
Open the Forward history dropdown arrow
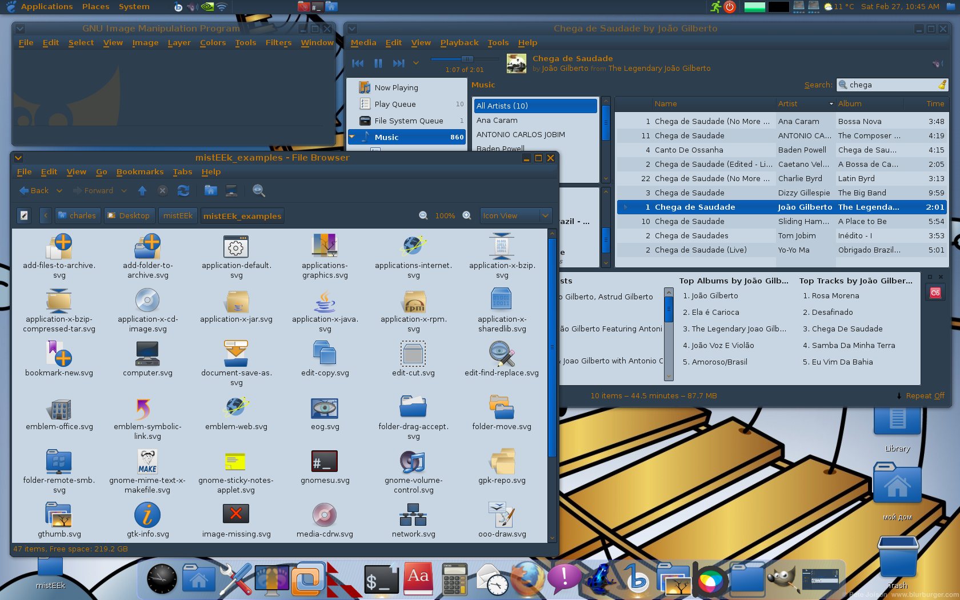click(124, 190)
